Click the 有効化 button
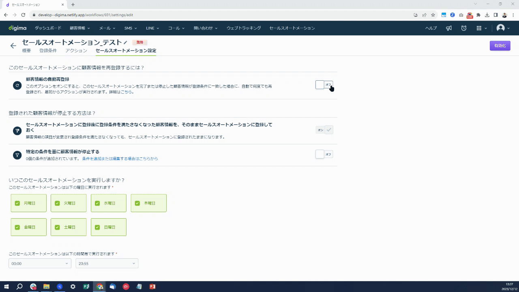The height and width of the screenshot is (292, 519). 500,46
